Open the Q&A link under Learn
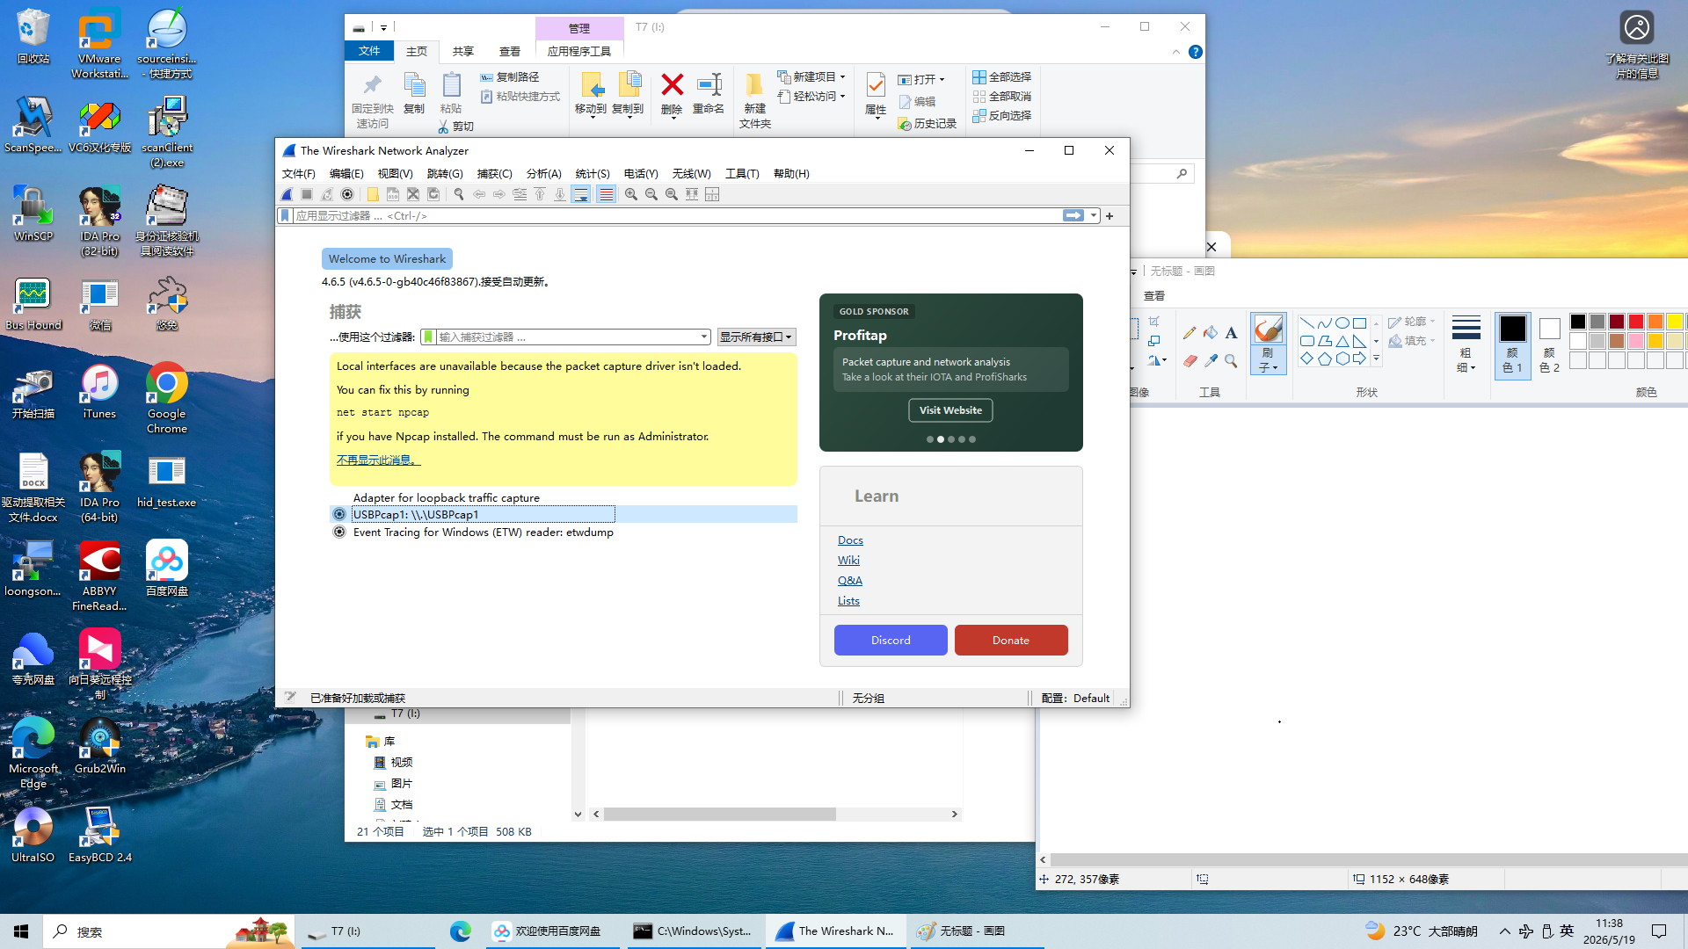This screenshot has width=1688, height=949. tap(850, 581)
